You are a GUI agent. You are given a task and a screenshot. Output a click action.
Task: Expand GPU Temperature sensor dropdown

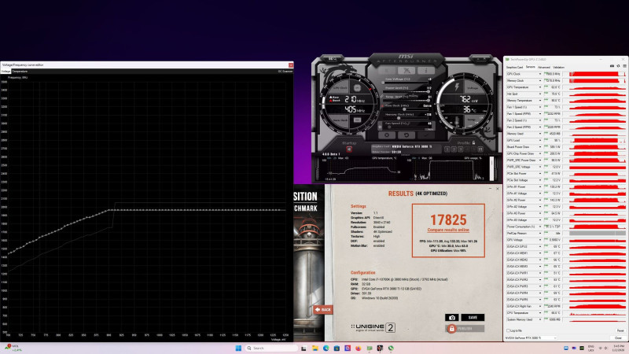coord(540,87)
